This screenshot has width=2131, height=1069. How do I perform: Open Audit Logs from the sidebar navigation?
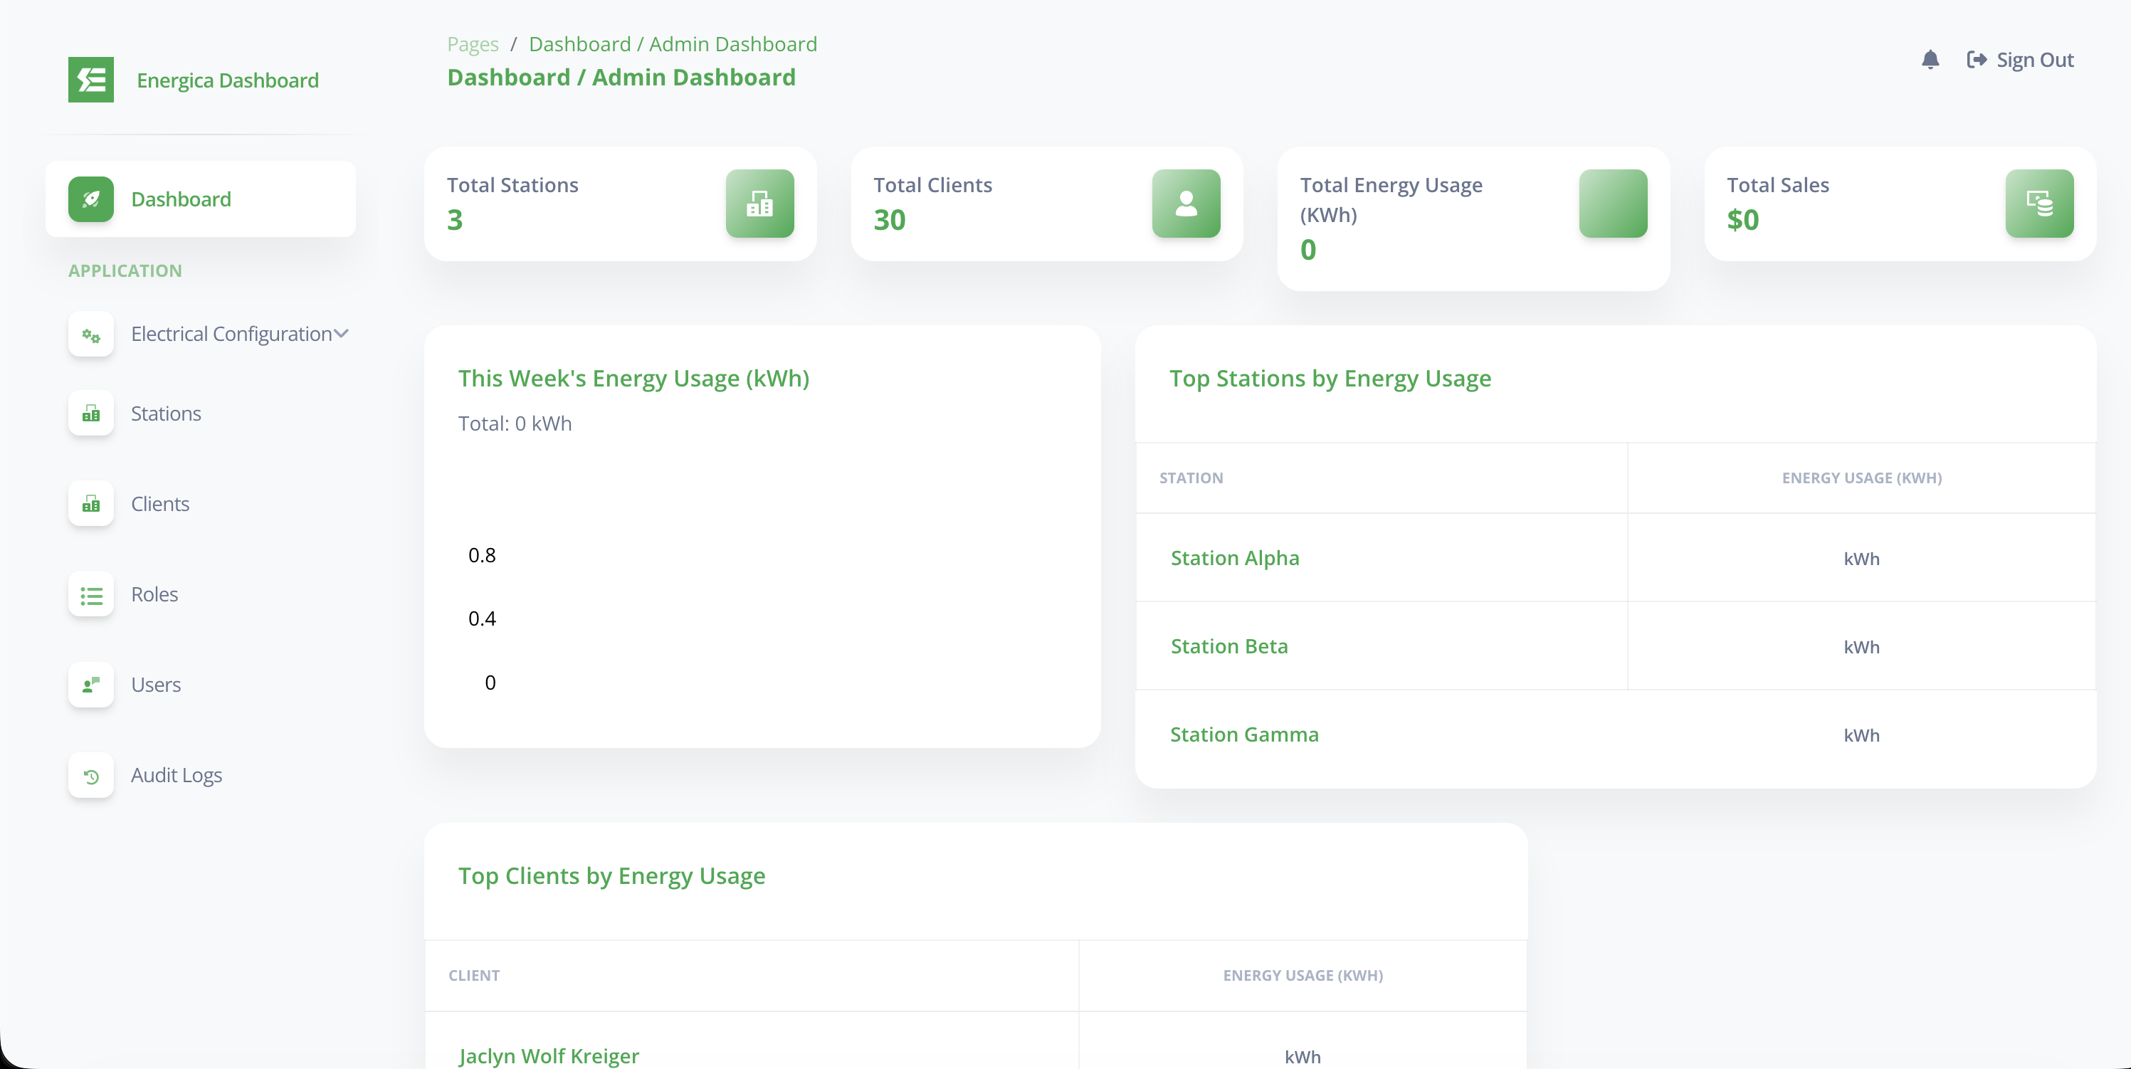(x=177, y=776)
